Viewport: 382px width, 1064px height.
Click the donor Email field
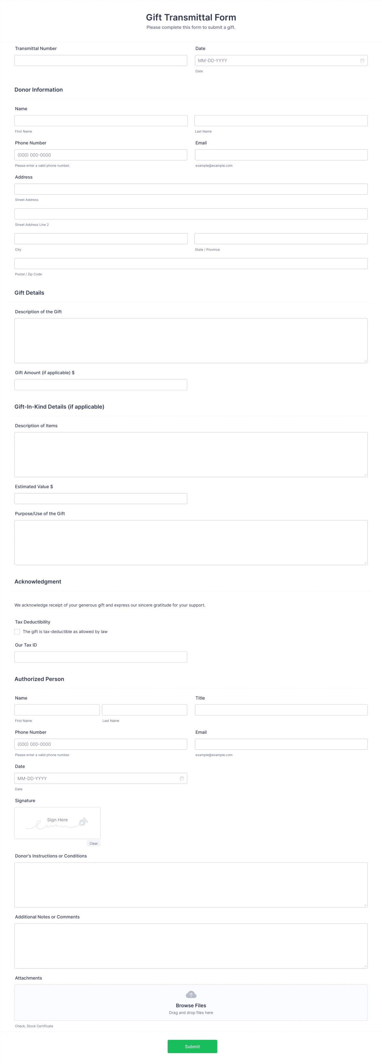(x=281, y=154)
